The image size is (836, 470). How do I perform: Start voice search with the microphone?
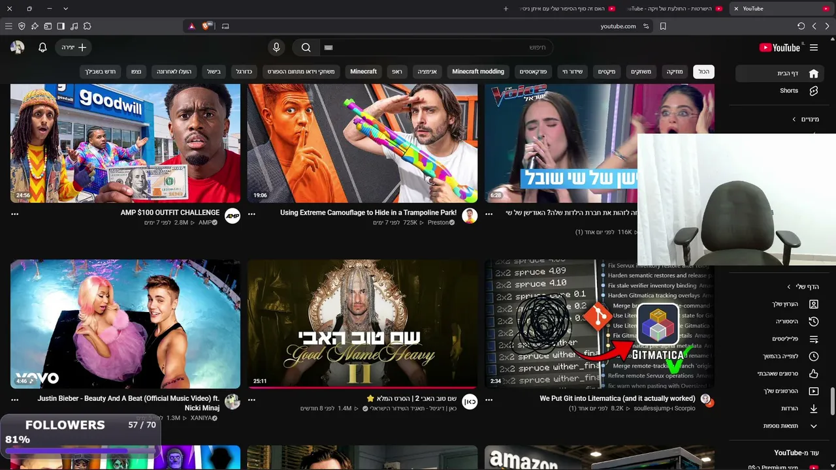(276, 48)
